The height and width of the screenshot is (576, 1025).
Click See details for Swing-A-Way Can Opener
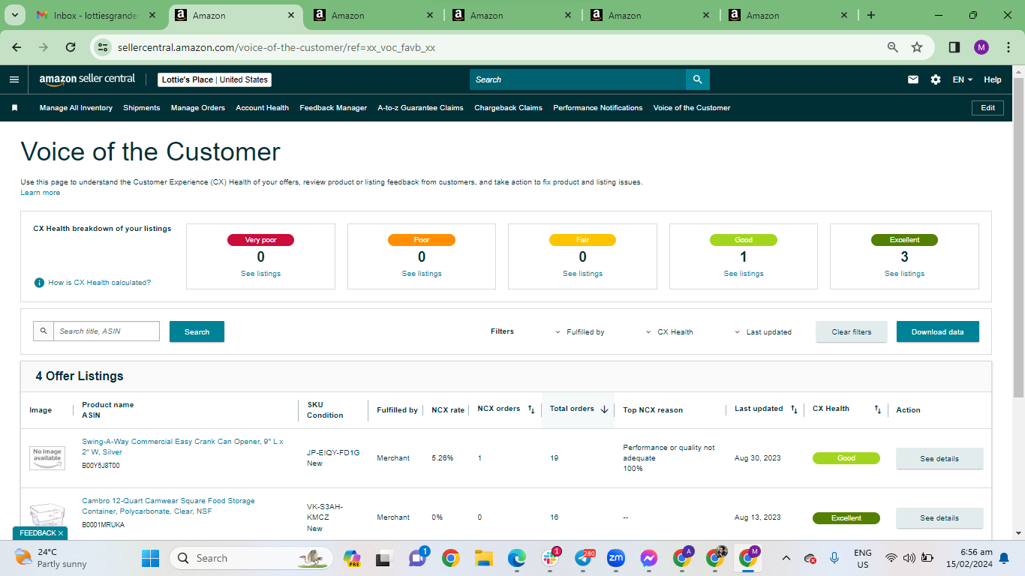(x=939, y=459)
